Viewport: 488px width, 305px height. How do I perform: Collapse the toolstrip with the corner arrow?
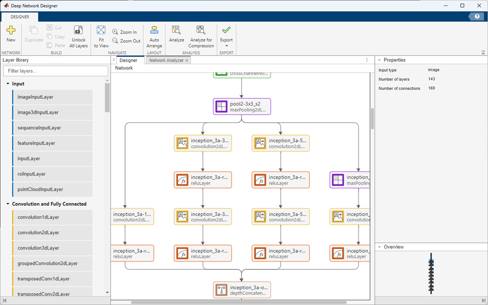coord(483,52)
